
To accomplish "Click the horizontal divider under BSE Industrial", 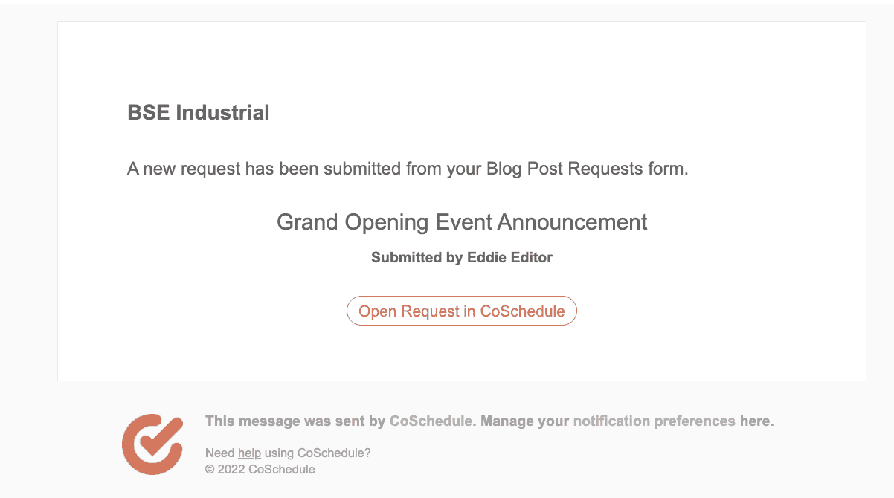I will point(461,145).
